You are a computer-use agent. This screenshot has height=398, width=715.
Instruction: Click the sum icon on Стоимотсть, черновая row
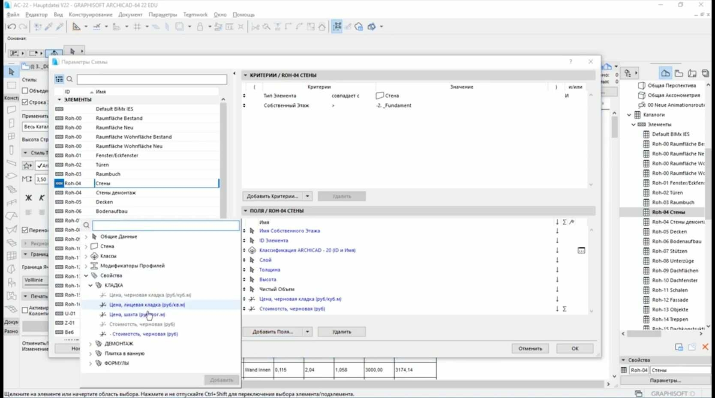coord(565,309)
